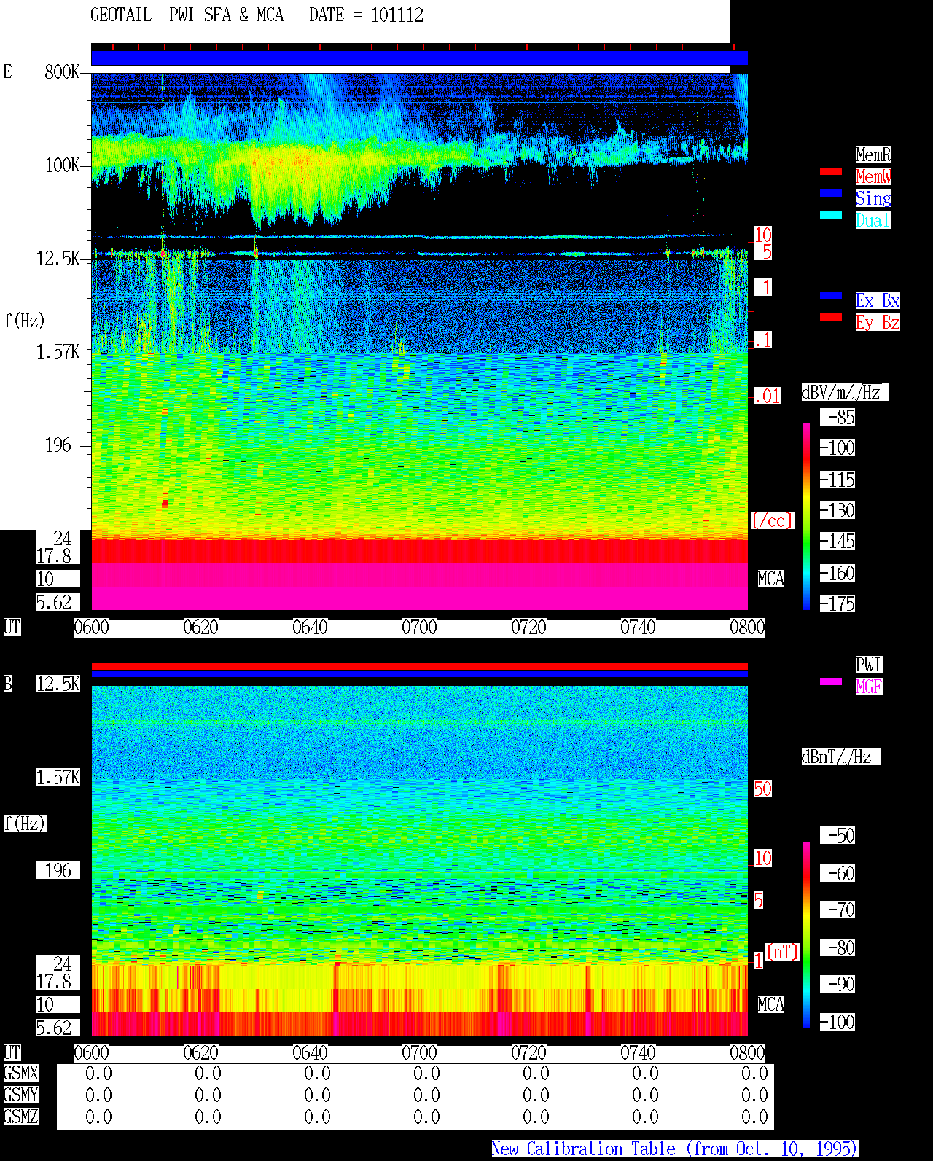Click the 1.57K label on E panel
This screenshot has height=1161, width=933.
coord(58,352)
